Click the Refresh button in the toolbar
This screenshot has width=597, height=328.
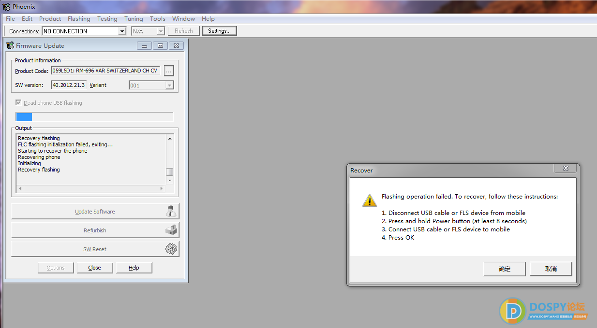tap(184, 31)
